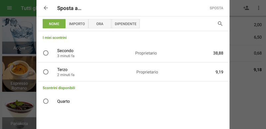Viewport: 266px width, 129px height.
Task: Sort receipts by ORA
Action: 100,24
